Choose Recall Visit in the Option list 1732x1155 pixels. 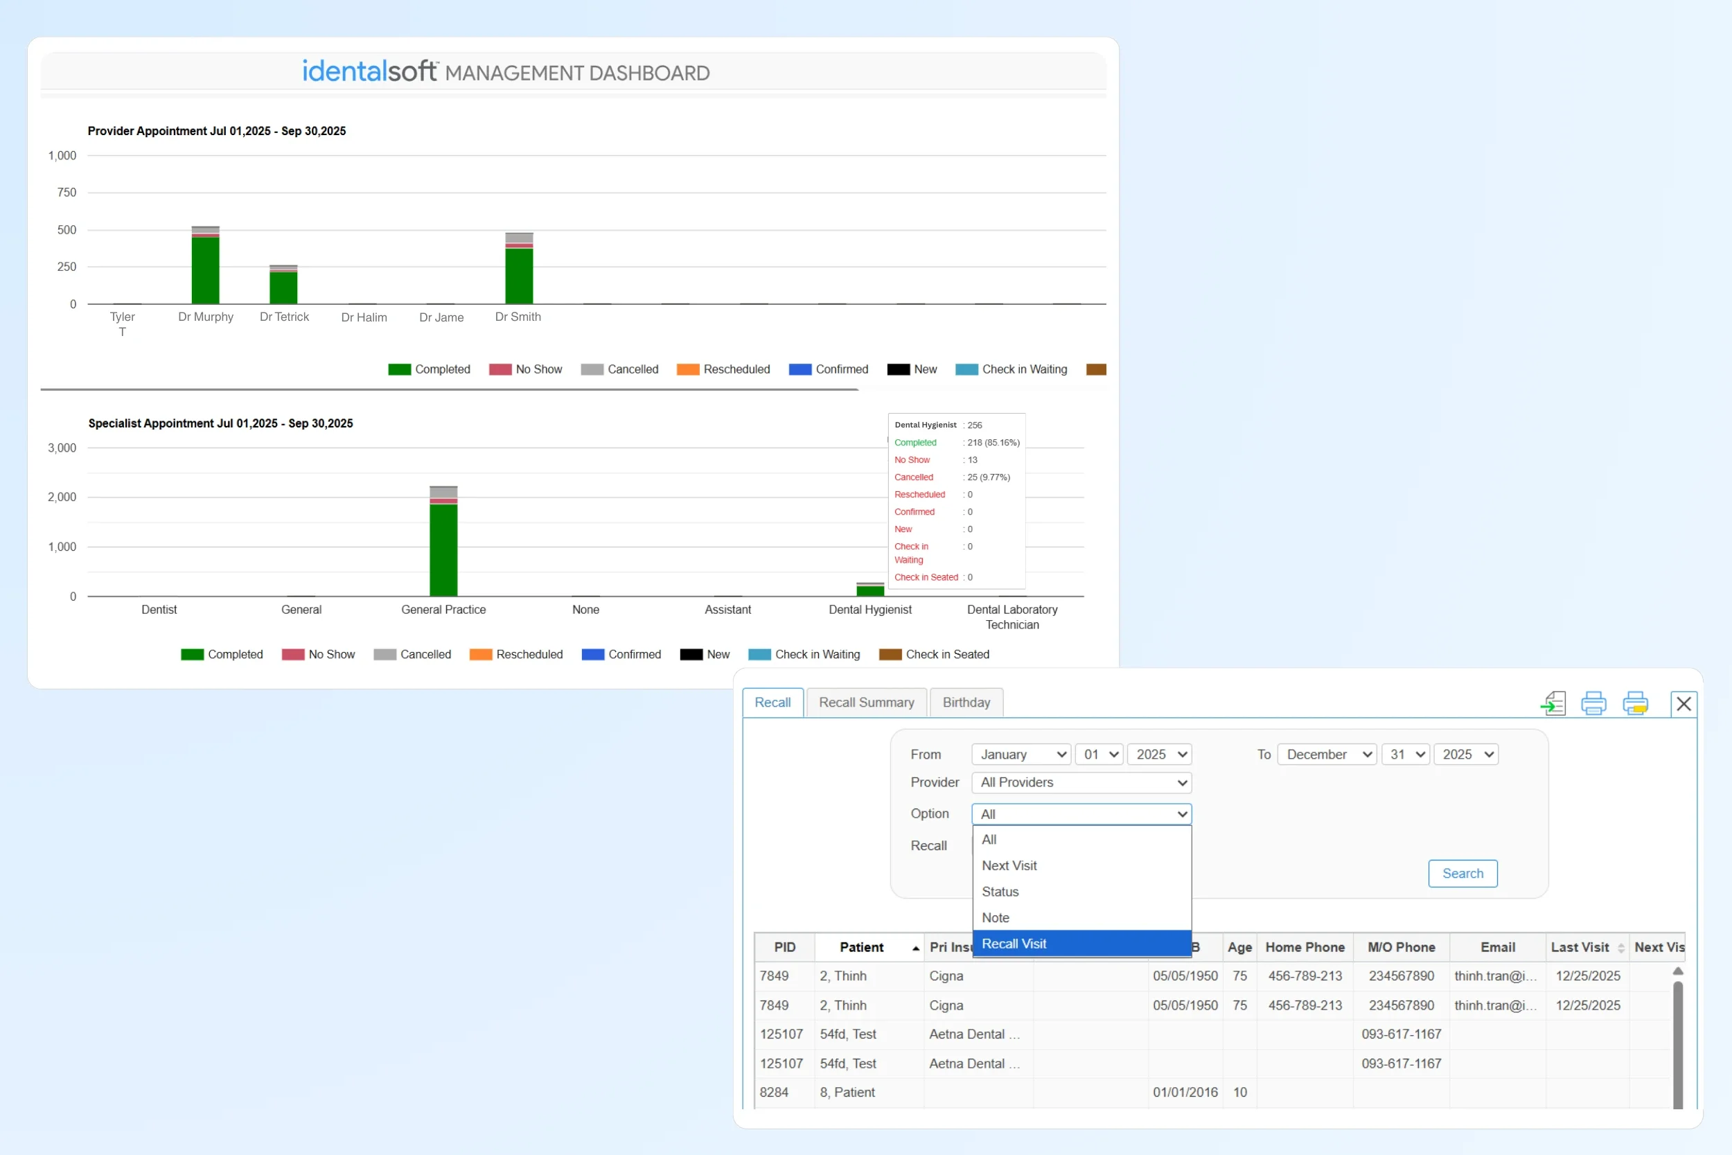point(1014,944)
